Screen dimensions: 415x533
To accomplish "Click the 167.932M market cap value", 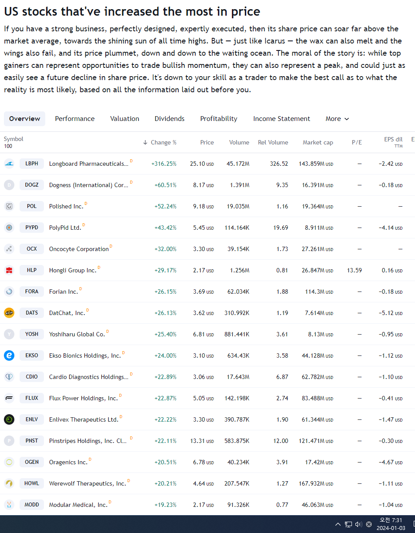I will point(316,484).
